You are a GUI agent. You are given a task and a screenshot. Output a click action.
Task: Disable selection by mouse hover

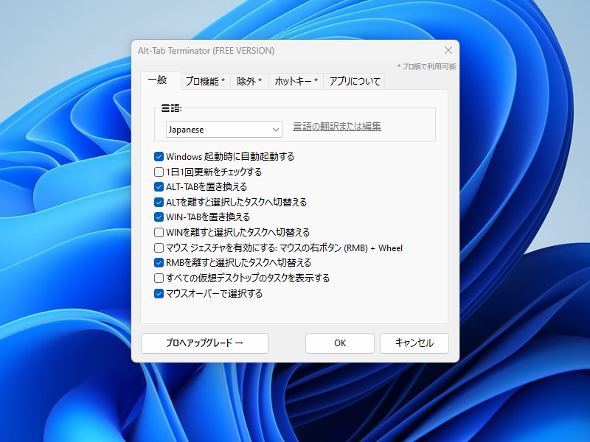click(x=158, y=292)
